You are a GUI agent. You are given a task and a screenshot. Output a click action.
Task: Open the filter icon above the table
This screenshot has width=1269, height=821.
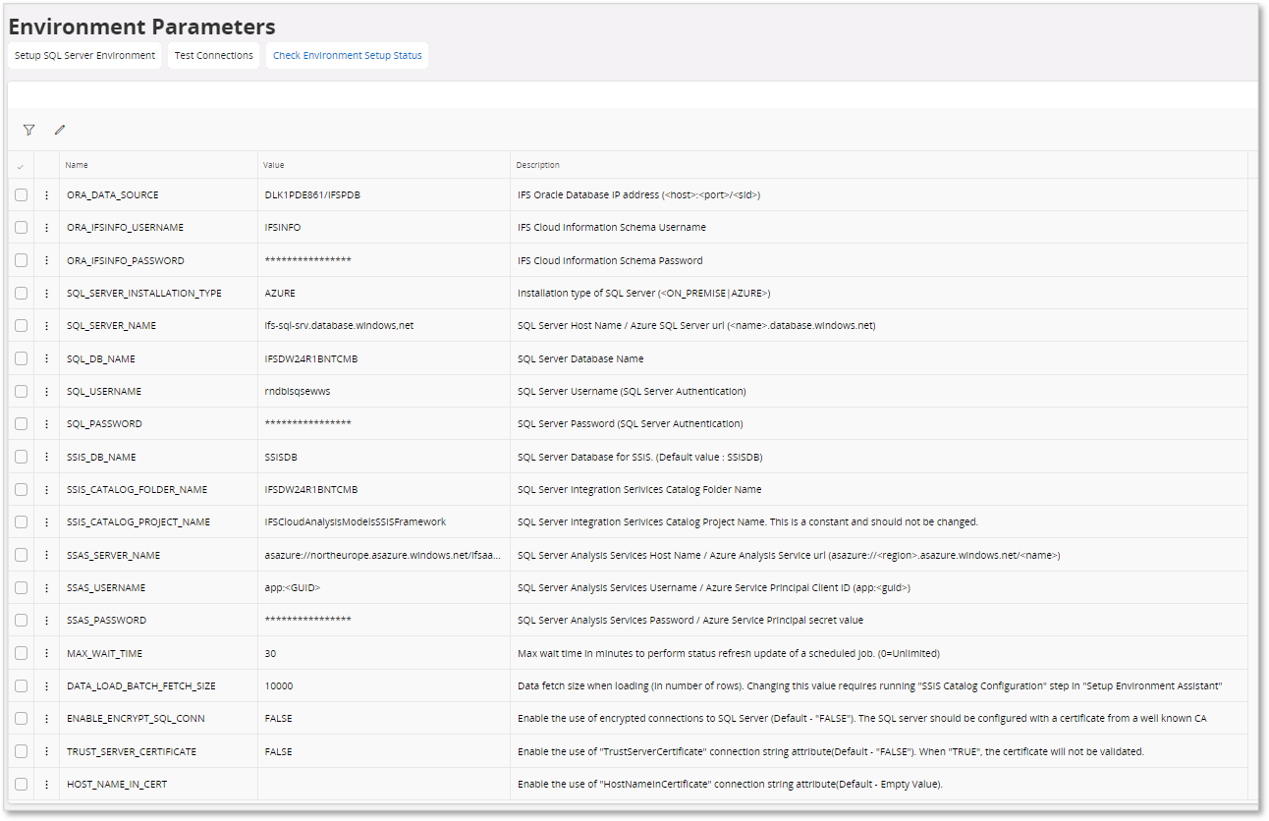(28, 130)
